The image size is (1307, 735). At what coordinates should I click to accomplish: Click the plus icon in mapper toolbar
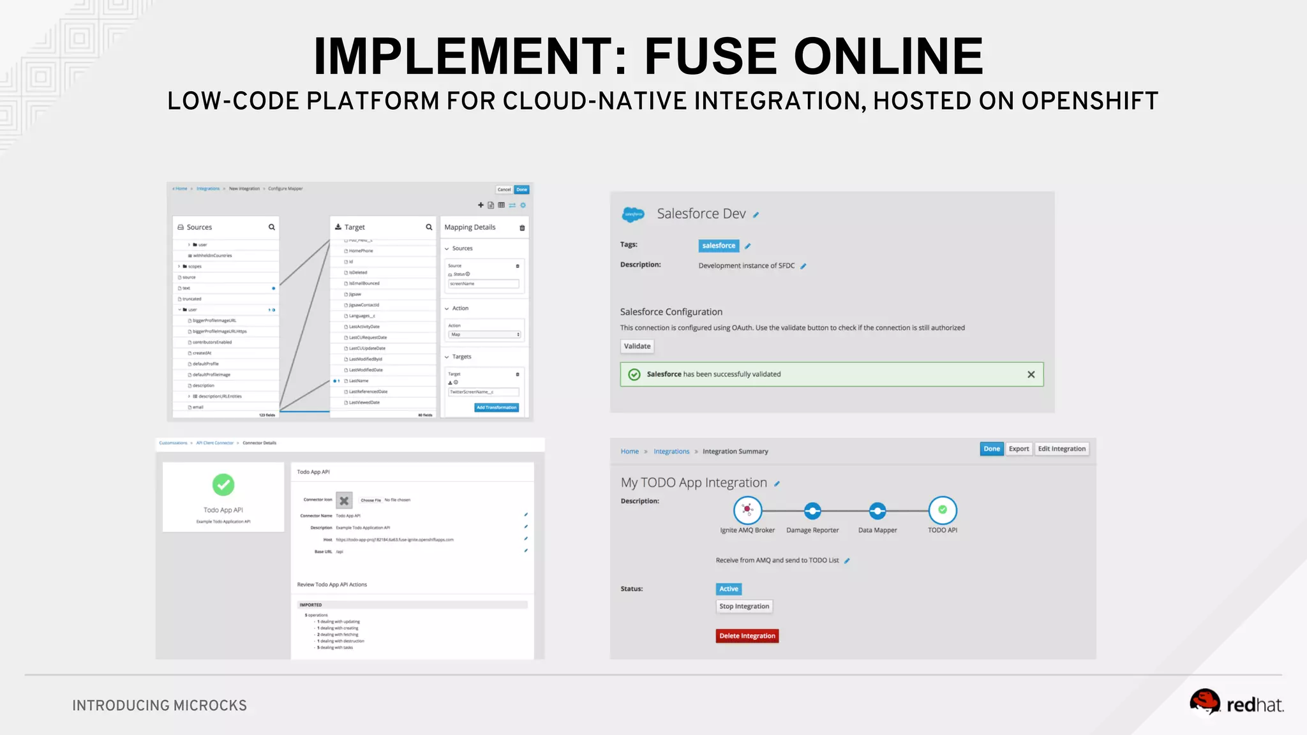[x=481, y=205]
